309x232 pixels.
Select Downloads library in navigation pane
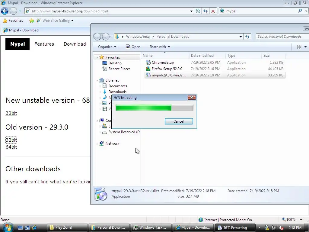(x=117, y=92)
